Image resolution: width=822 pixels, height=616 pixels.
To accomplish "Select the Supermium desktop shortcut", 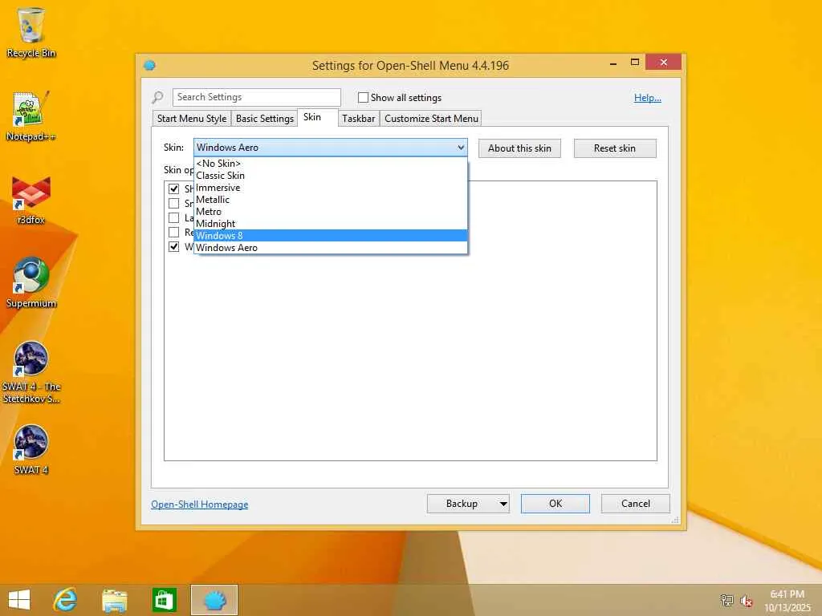I will coord(31,283).
